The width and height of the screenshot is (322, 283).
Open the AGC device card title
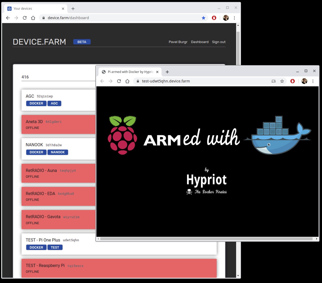coord(30,96)
